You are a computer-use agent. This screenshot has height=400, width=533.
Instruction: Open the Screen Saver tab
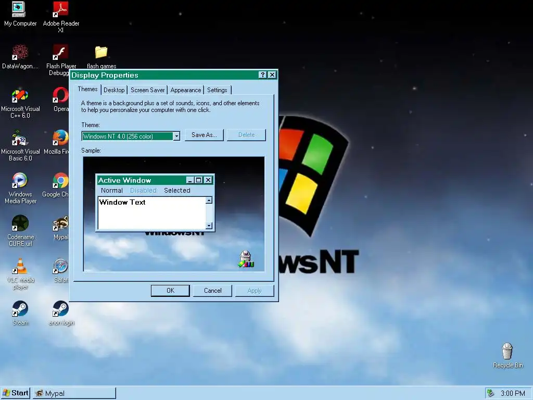pos(147,90)
